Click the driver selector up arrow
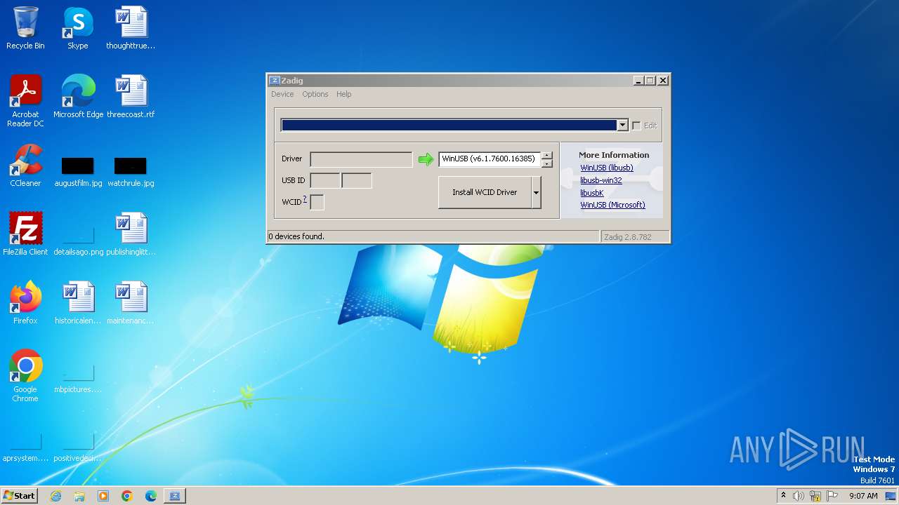Image resolution: width=899 pixels, height=505 pixels. pos(547,155)
